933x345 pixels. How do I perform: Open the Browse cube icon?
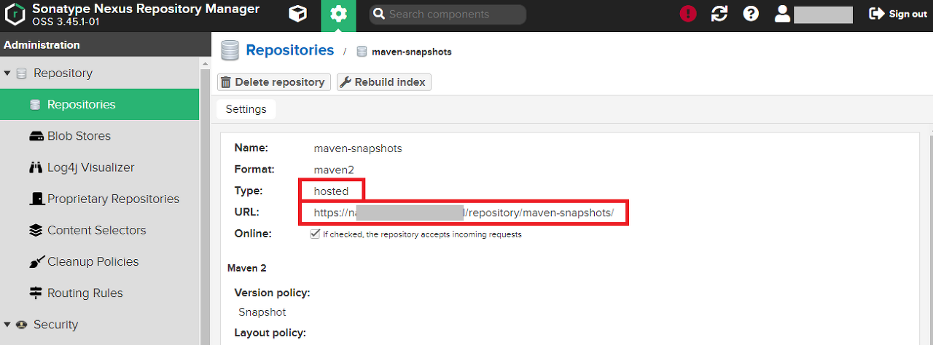click(297, 15)
